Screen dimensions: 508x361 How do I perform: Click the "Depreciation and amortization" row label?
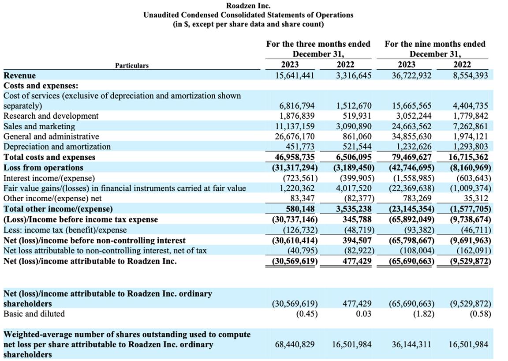57,147
